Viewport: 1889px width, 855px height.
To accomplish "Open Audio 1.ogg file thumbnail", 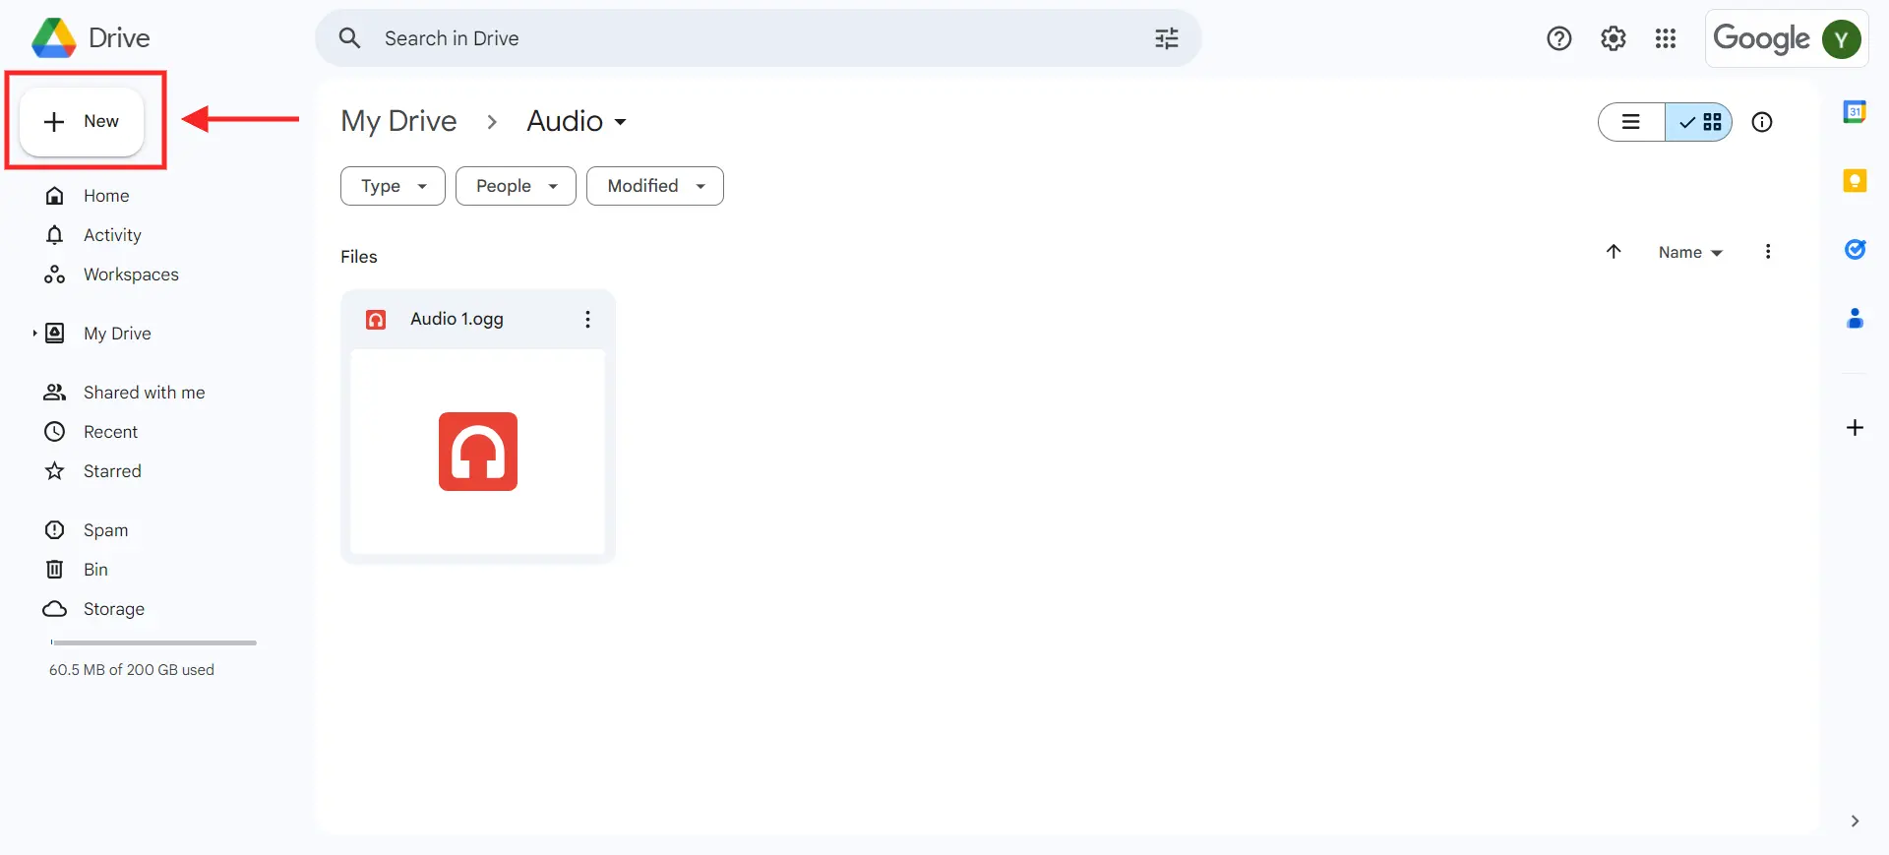I will coord(477,453).
